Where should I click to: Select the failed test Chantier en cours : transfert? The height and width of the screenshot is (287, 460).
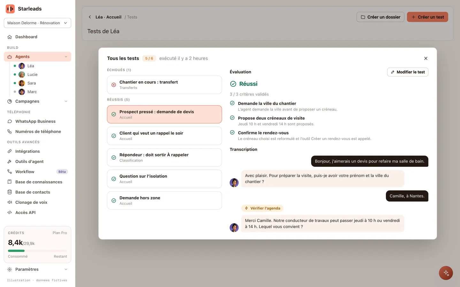165,85
